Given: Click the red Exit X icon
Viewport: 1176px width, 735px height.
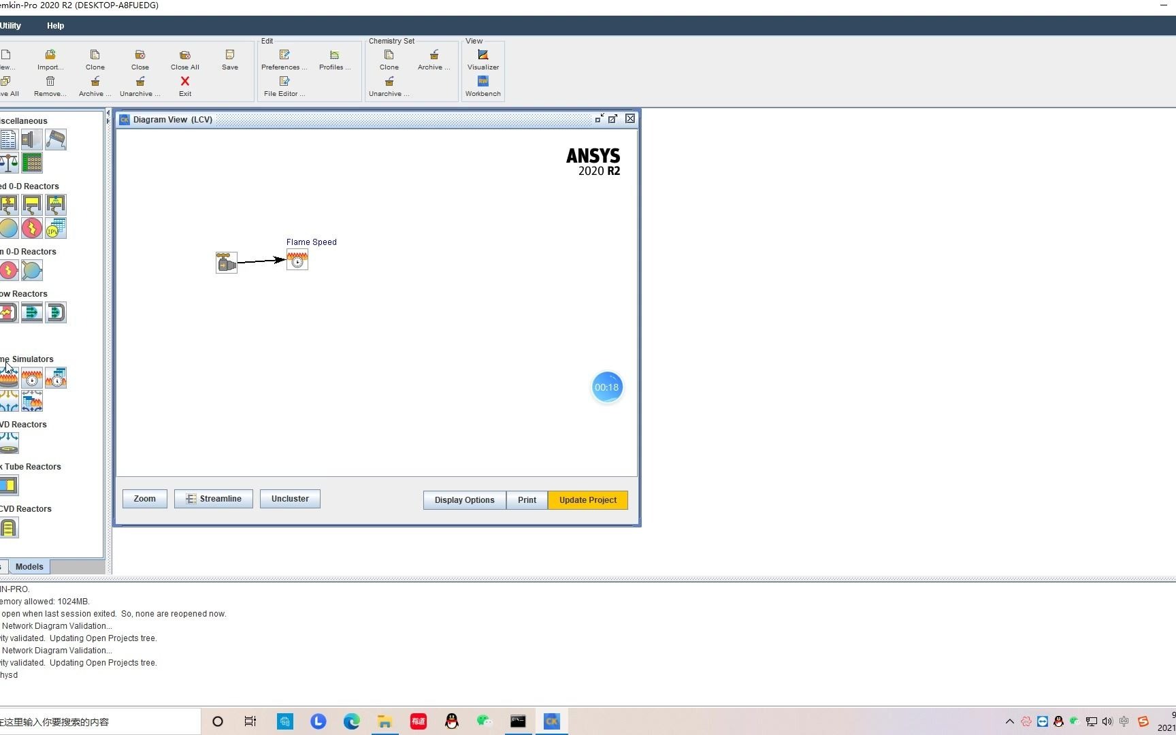Looking at the screenshot, I should point(185,82).
